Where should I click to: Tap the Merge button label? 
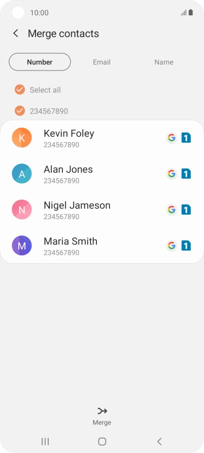click(x=102, y=423)
